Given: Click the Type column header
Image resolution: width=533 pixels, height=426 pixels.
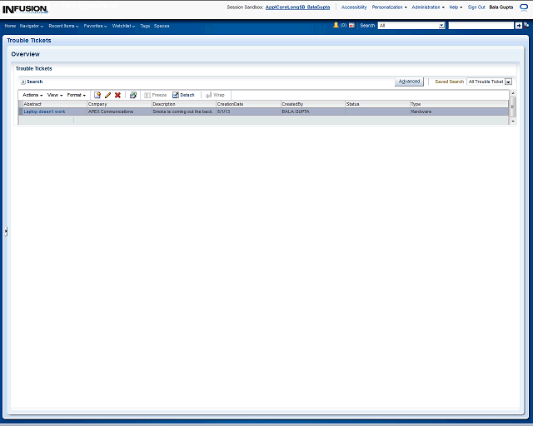Looking at the screenshot, I should [459, 104].
